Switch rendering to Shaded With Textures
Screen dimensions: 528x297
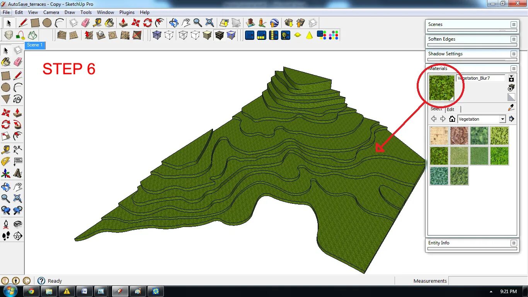(220, 35)
